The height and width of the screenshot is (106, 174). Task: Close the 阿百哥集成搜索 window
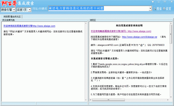[x=172, y=2]
